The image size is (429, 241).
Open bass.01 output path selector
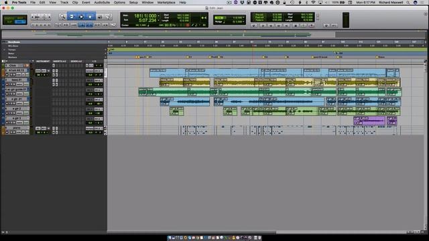[99, 80]
